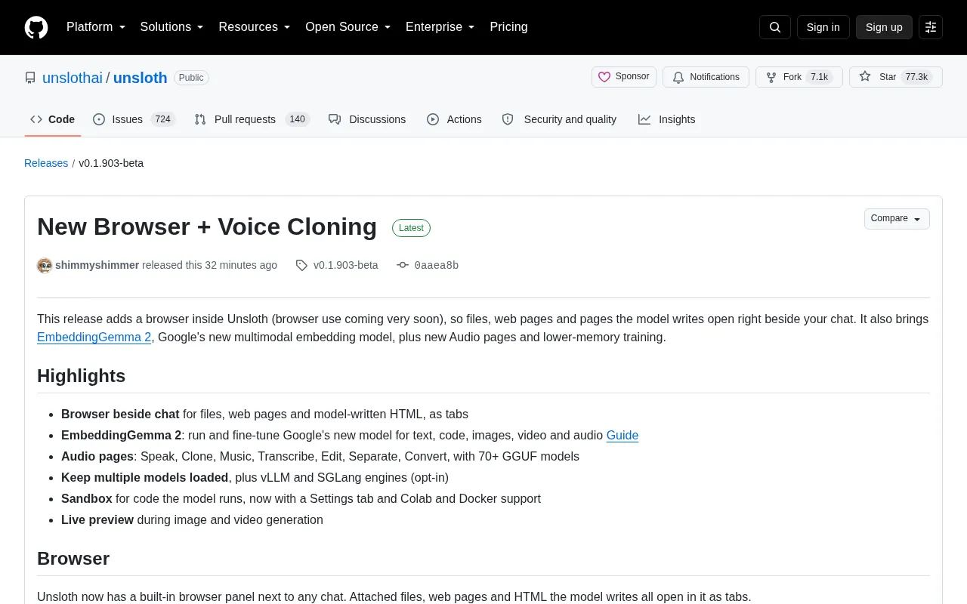
Task: Open the Compare dropdown
Action: 897,219
